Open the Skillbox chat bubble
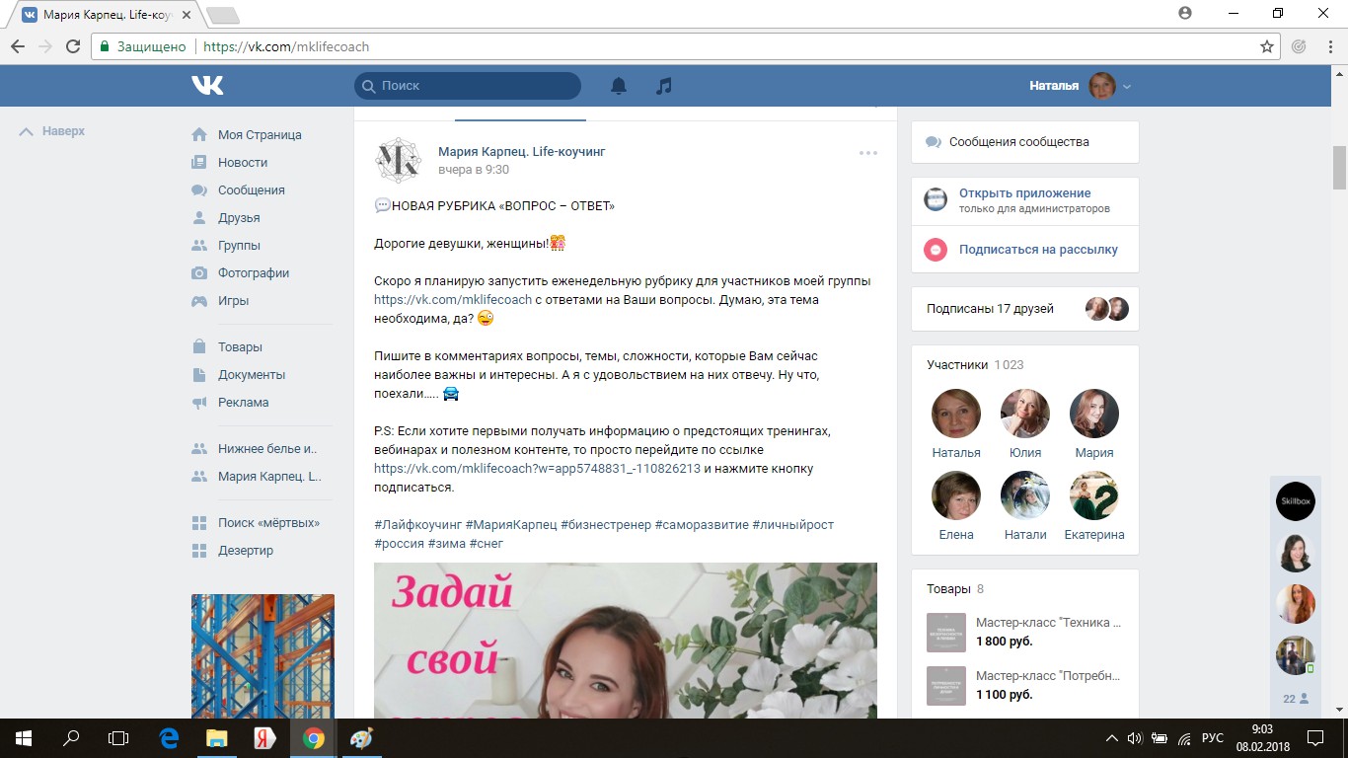The image size is (1348, 758). click(x=1295, y=501)
